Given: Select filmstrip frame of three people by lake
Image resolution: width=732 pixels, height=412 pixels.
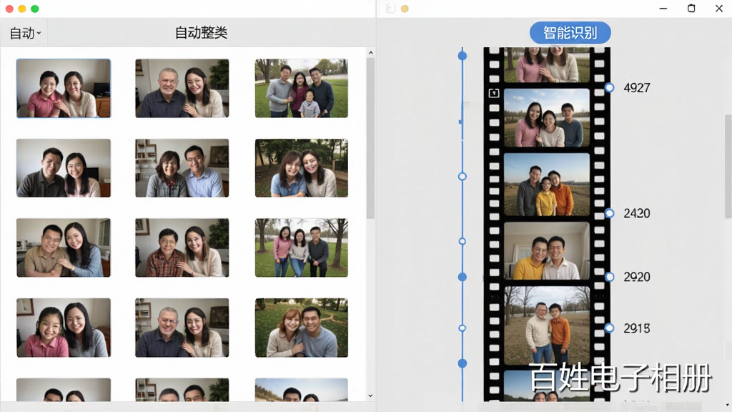Looking at the screenshot, I should 547,118.
